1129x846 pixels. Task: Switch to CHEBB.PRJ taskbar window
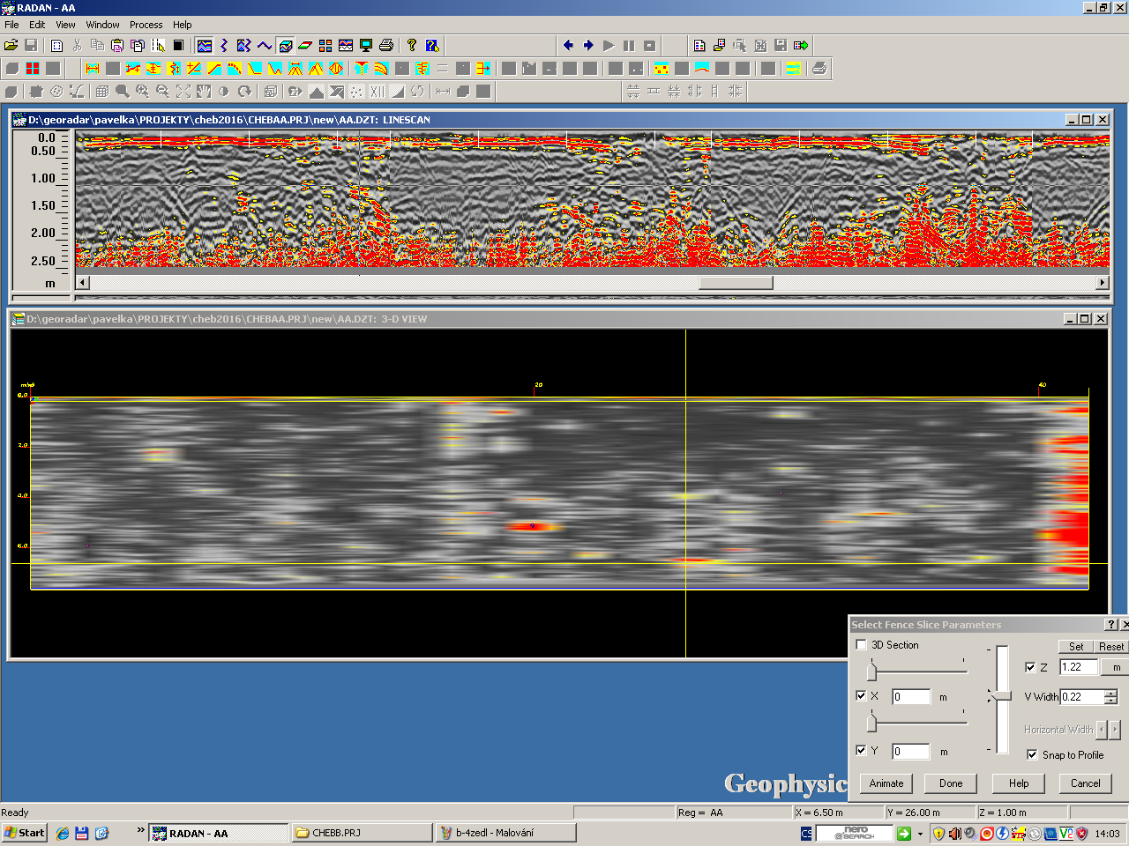[x=362, y=832]
